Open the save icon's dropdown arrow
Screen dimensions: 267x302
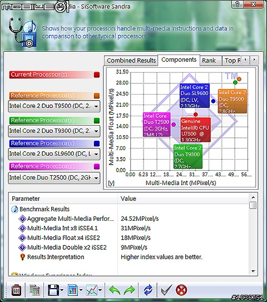[62, 290]
